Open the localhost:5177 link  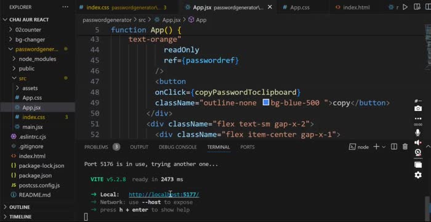(164, 194)
